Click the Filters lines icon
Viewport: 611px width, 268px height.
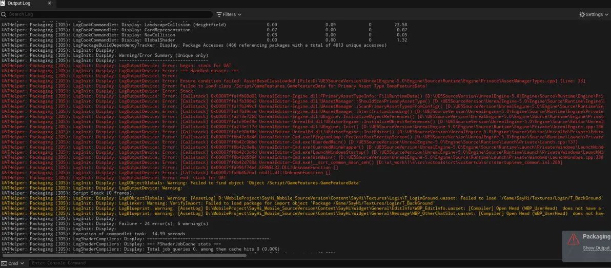[219, 14]
